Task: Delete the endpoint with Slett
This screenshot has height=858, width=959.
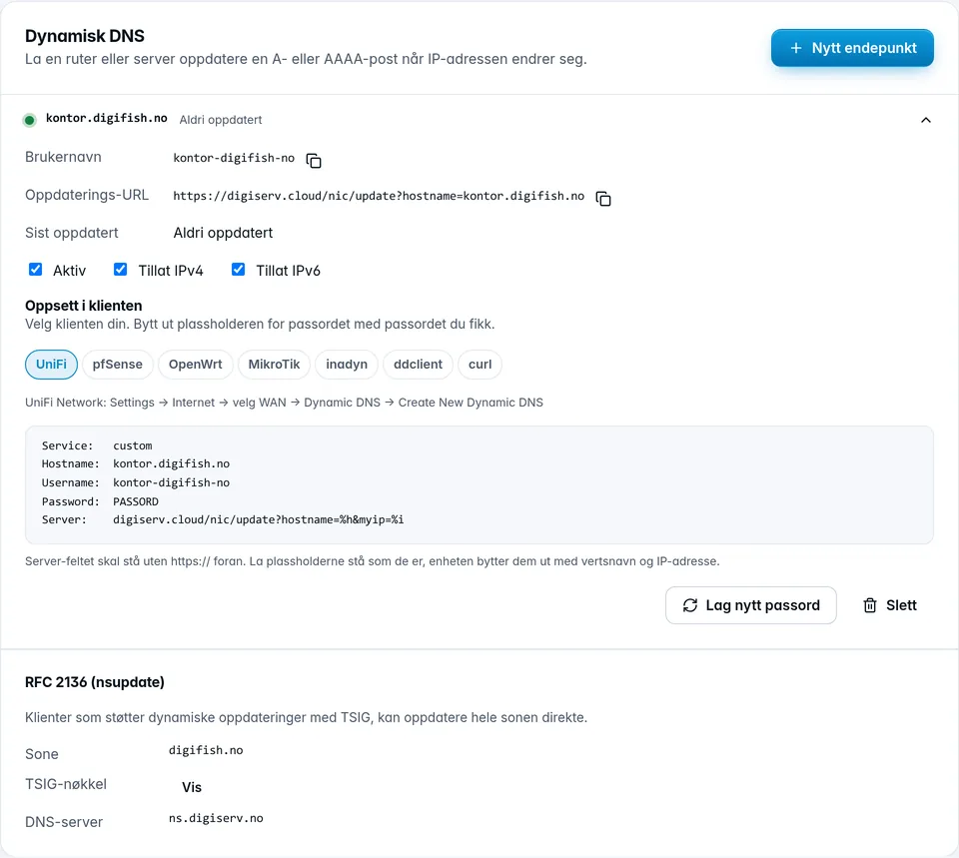Action: [x=890, y=605]
